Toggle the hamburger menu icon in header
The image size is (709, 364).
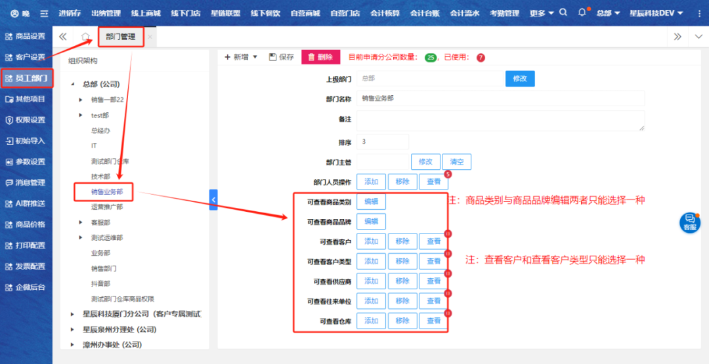pos(44,13)
